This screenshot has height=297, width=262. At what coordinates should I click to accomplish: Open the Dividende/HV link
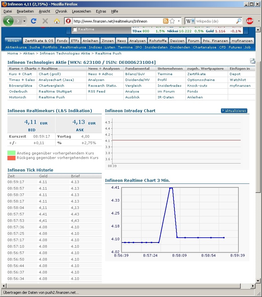137,80
